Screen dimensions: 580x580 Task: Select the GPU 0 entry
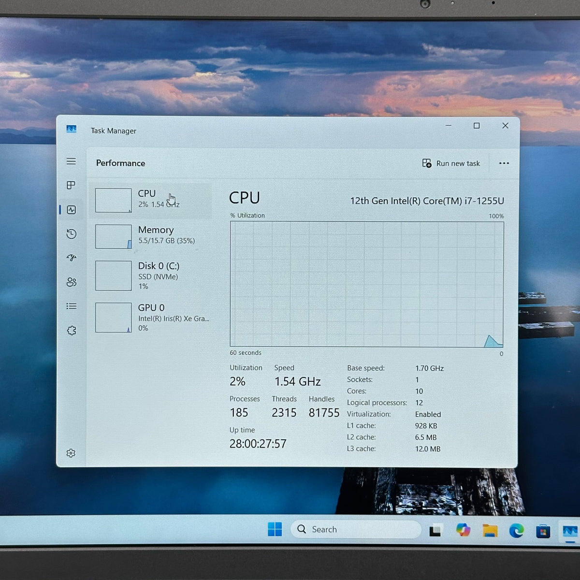[x=151, y=317]
